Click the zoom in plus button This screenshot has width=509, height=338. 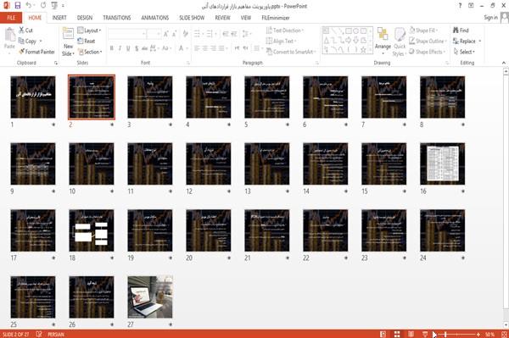(478, 334)
